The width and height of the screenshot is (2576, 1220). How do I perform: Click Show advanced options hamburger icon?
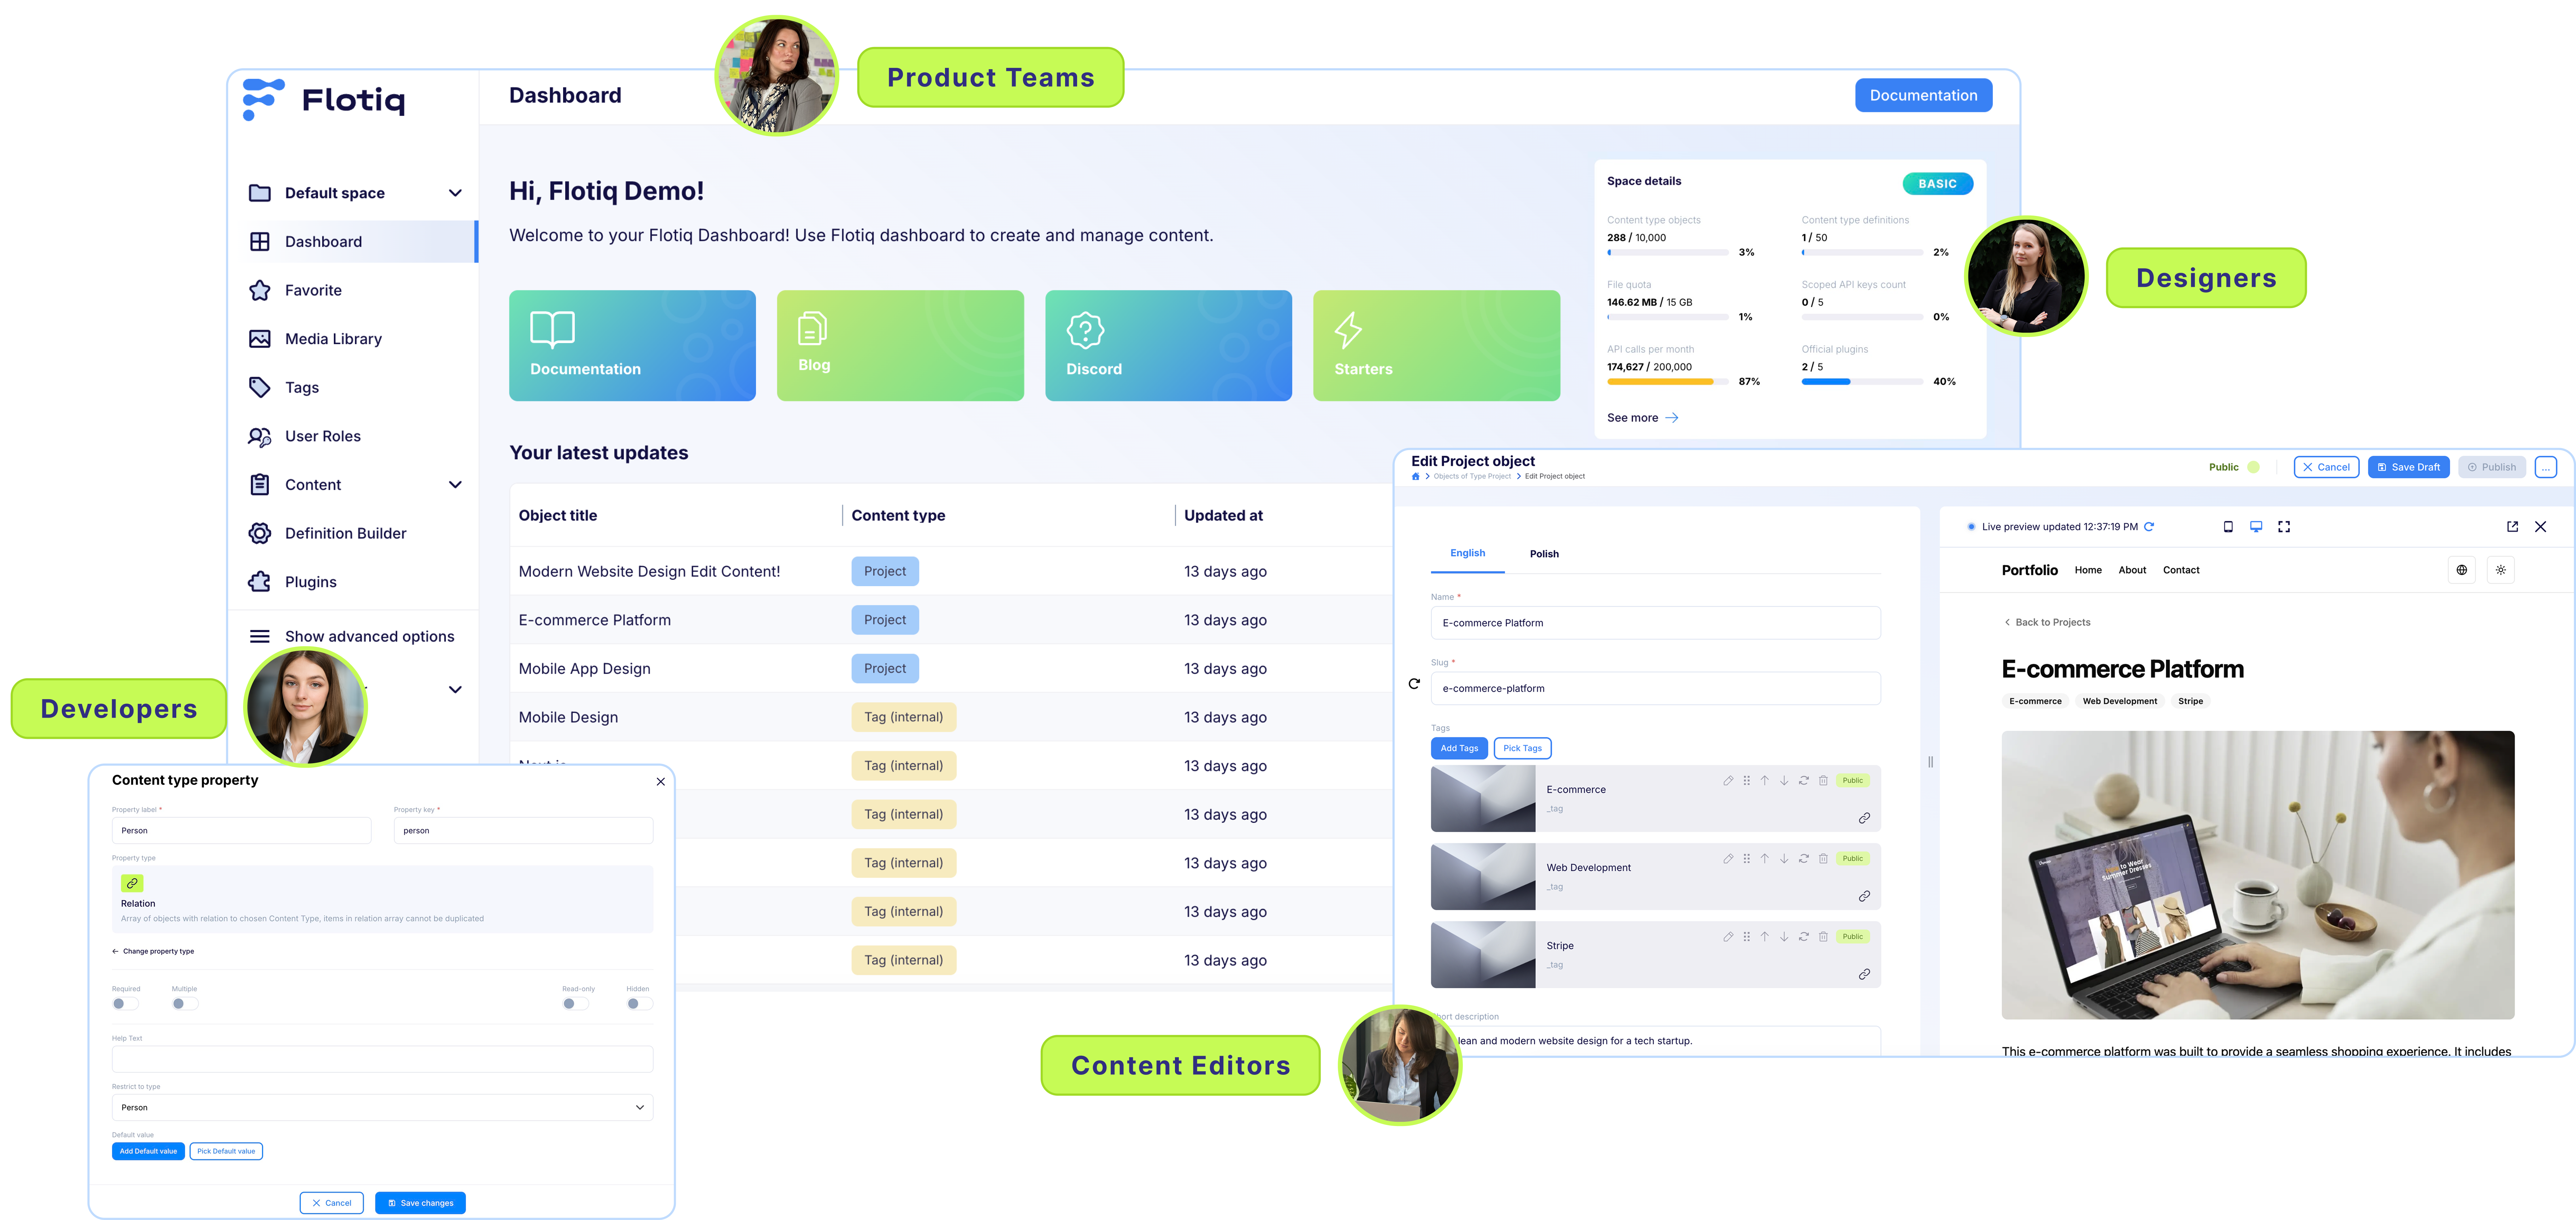pyautogui.click(x=260, y=636)
